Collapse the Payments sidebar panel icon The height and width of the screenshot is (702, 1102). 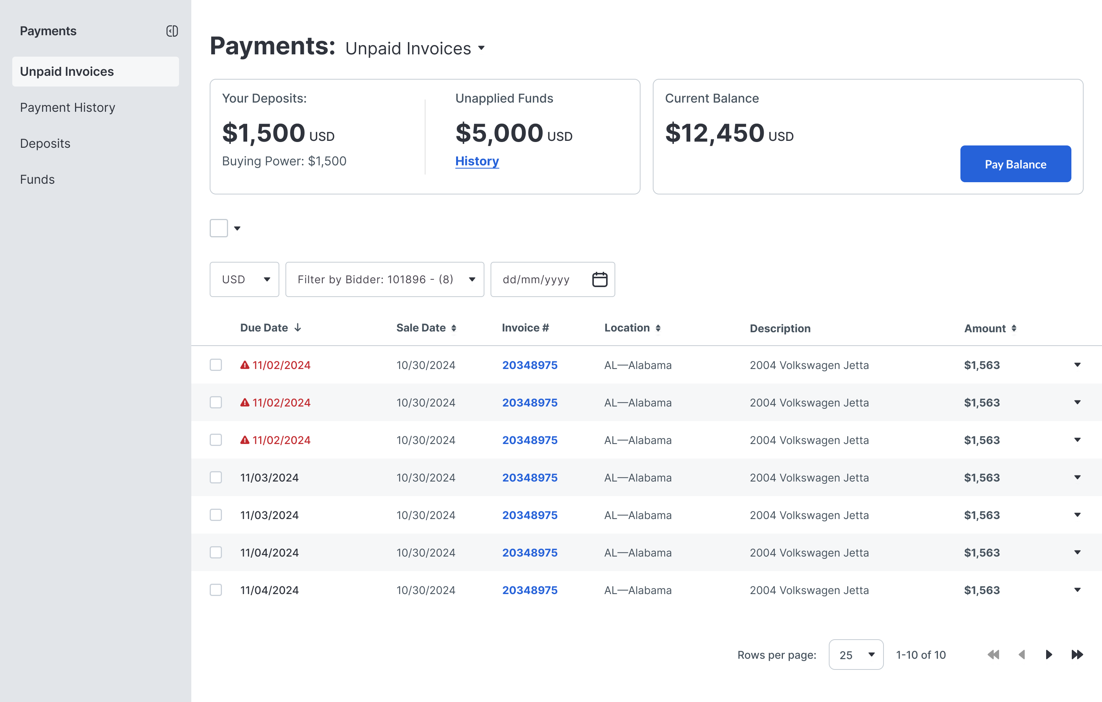coord(172,31)
